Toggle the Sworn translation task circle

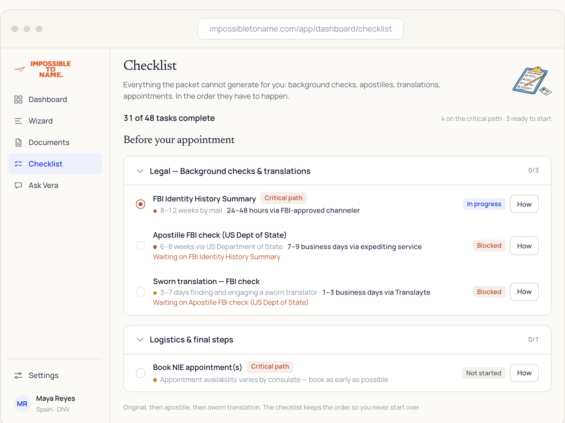pyautogui.click(x=141, y=291)
